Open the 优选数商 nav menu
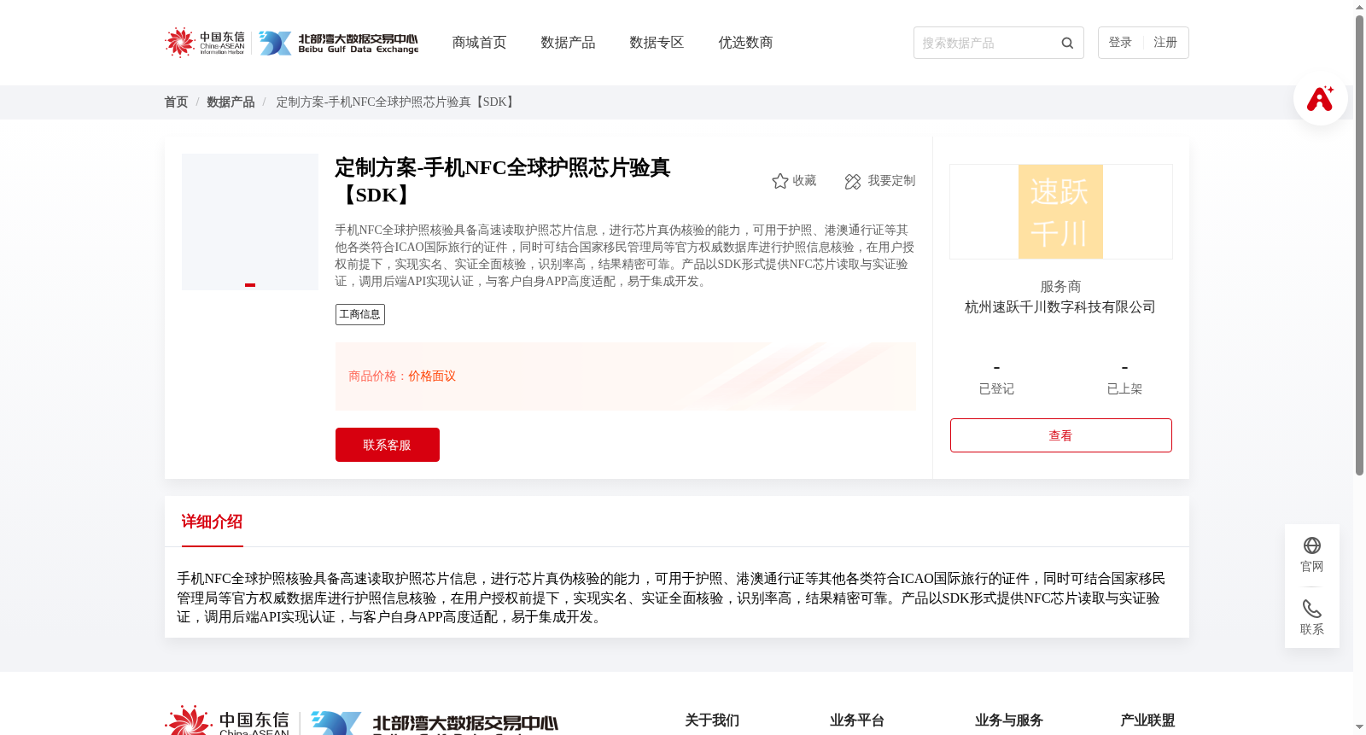This screenshot has width=1366, height=735. [x=745, y=43]
